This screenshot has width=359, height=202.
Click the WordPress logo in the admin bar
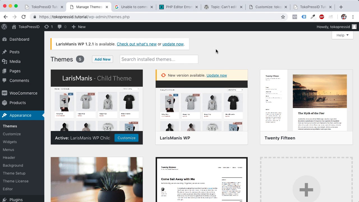tap(4, 27)
